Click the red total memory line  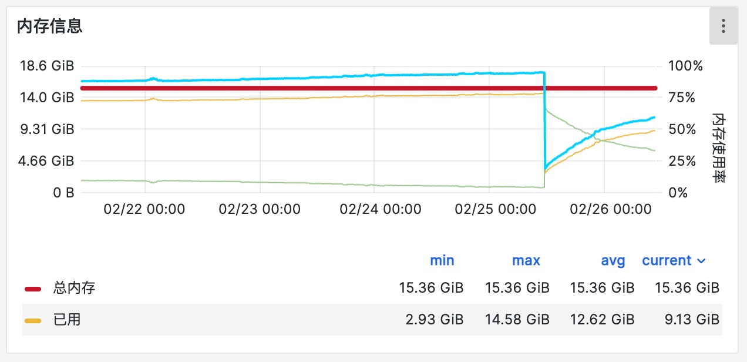294,88
